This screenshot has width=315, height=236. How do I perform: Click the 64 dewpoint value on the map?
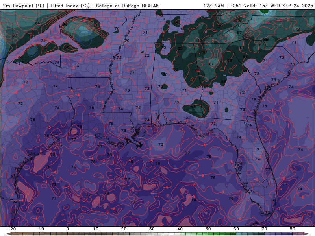coord(211,64)
